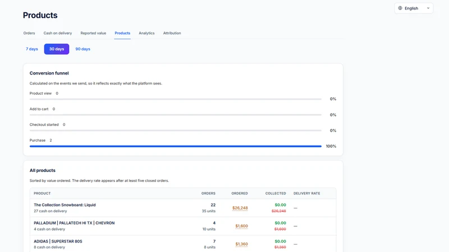Click the ORDERS column header
Screen dimensions: 449x252
[x=208, y=193]
